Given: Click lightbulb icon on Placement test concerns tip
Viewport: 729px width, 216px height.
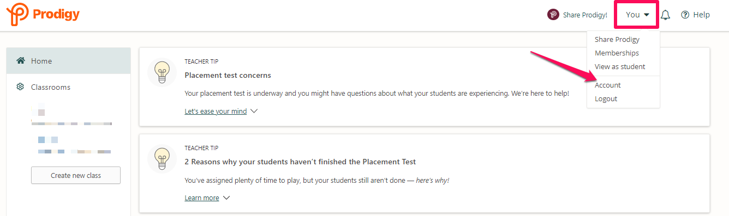Looking at the screenshot, I should coord(162,72).
